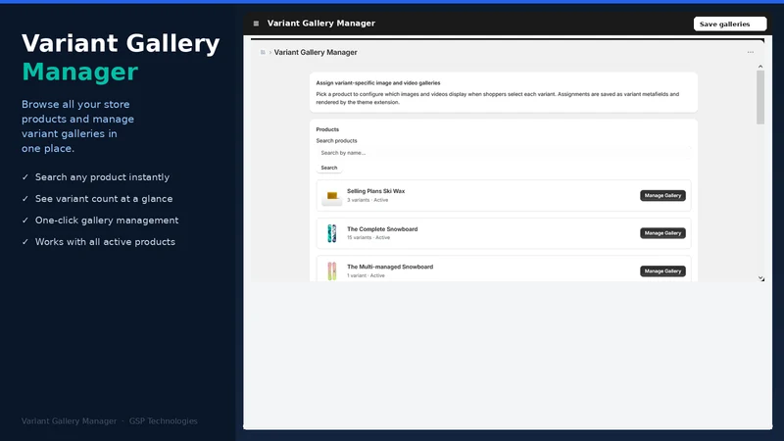This screenshot has width=784, height=441.
Task: Click '3 variants · Active' status text
Action: click(367, 200)
